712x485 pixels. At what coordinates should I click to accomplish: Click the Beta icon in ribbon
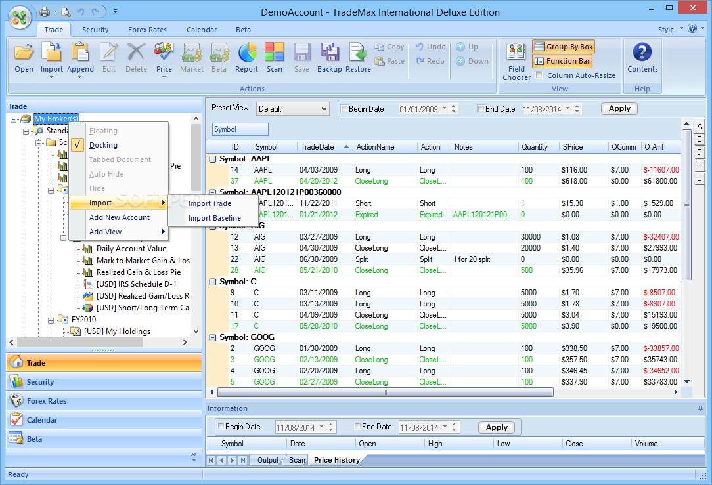coord(219,52)
